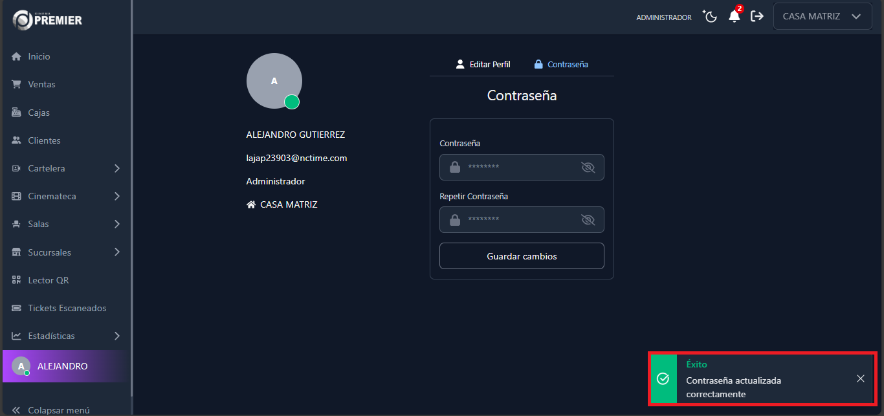The image size is (884, 416).
Task: Toggle dark mode with the moon icon
Action: 710,16
